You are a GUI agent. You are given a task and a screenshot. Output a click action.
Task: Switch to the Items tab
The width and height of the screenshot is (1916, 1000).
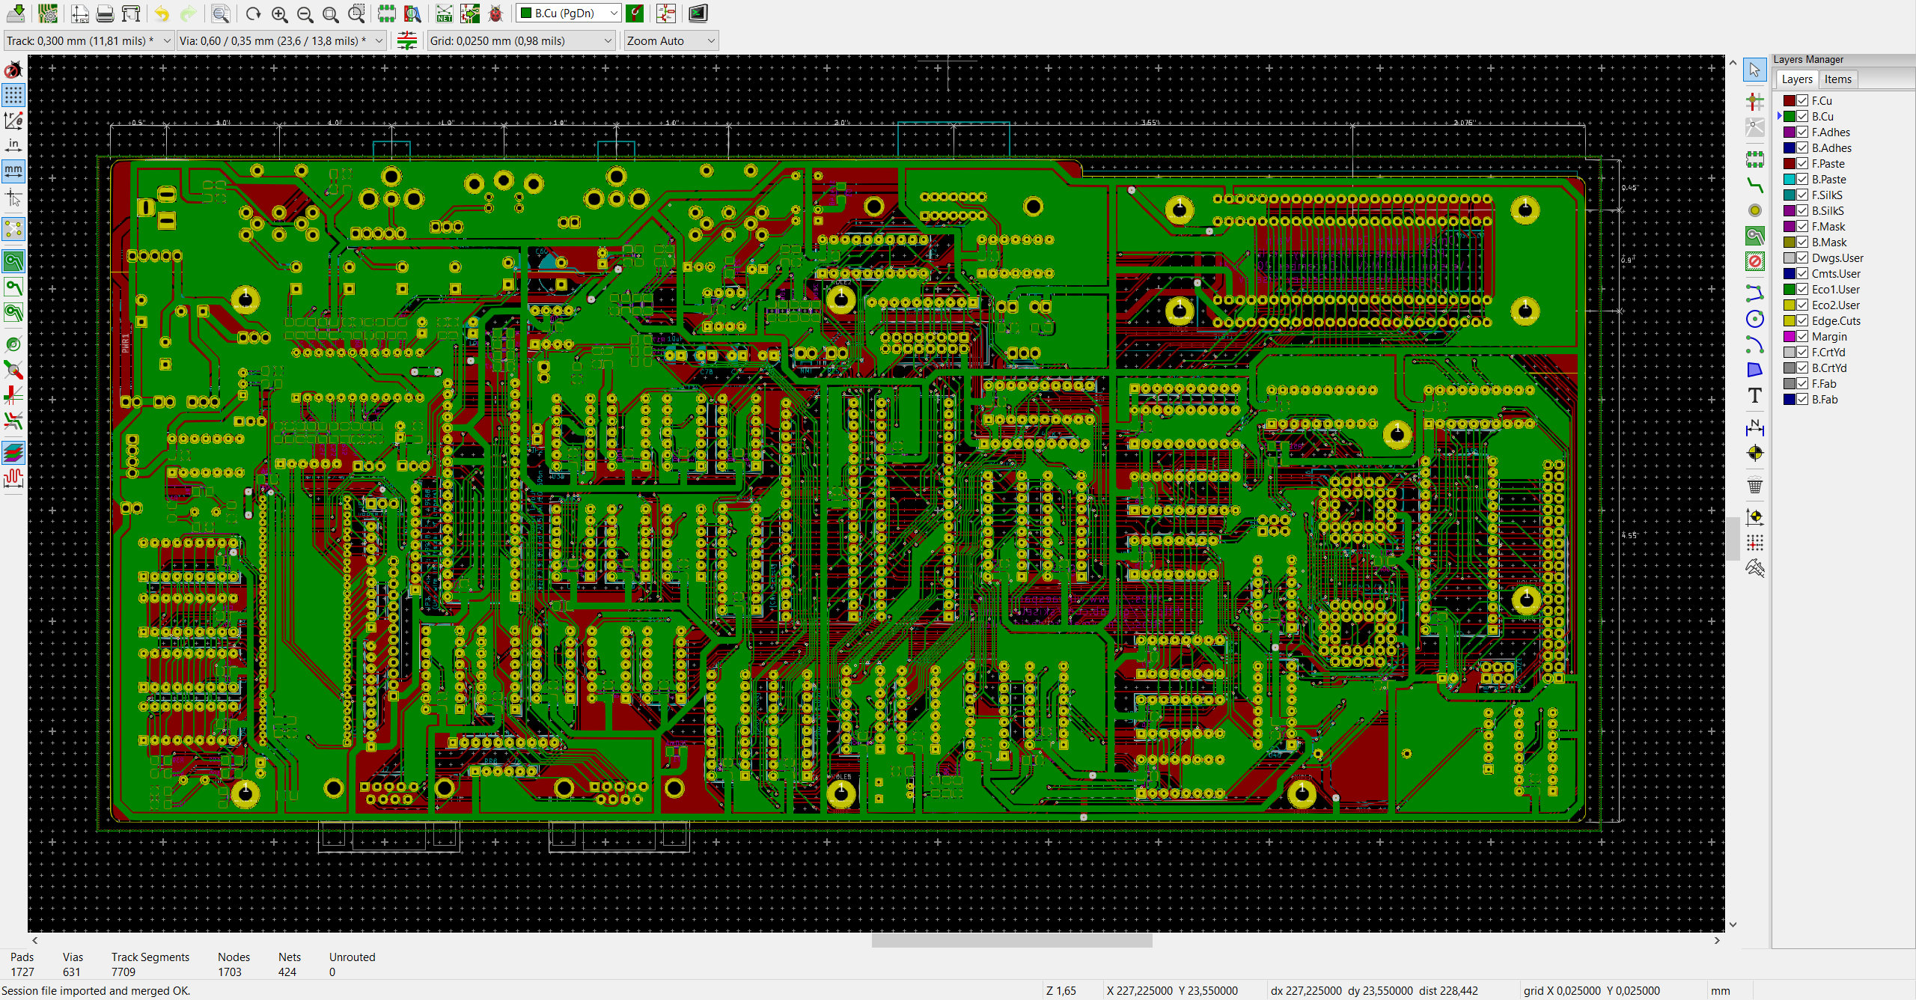coord(1837,79)
